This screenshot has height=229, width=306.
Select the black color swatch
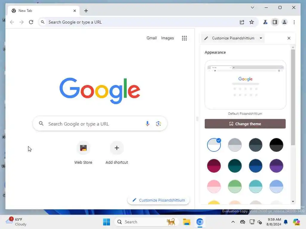(x=276, y=145)
